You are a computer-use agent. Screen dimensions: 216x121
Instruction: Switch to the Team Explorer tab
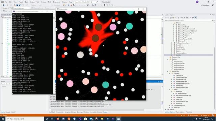[x=180, y=112]
